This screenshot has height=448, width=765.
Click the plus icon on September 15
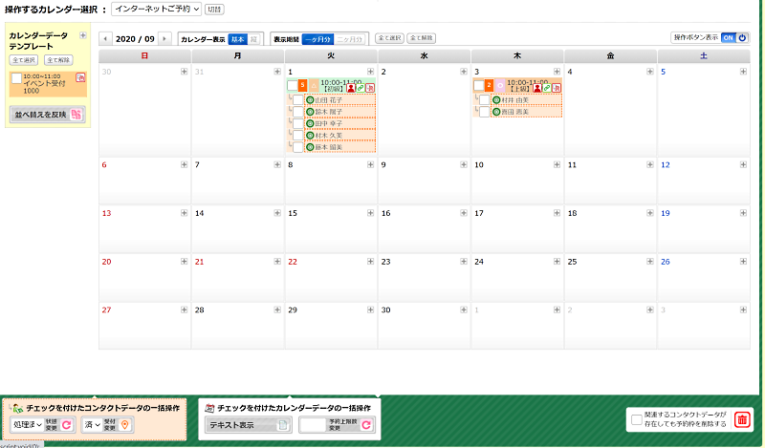371,213
